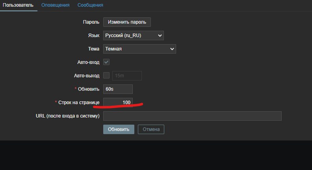Toggle the Авто-вход checkbox
The image size is (312, 170).
106,62
